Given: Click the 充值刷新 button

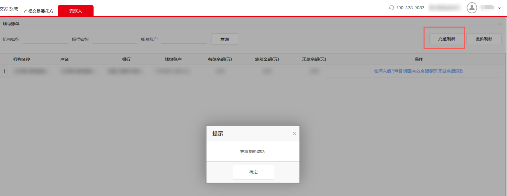Looking at the screenshot, I should (446, 39).
